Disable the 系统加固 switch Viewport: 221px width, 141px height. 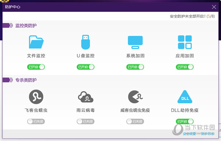tap(135, 67)
